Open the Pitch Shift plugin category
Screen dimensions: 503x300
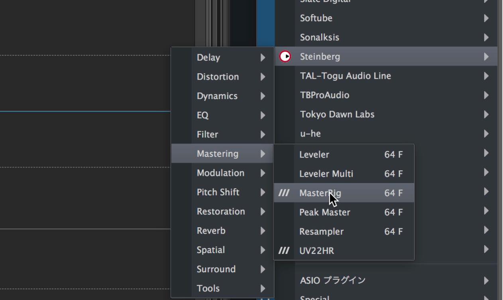tap(222, 192)
